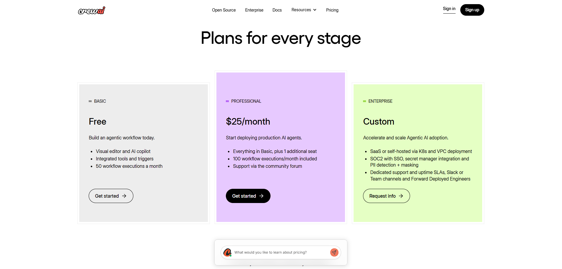Click the purple Professional plan marker

pos(227,101)
